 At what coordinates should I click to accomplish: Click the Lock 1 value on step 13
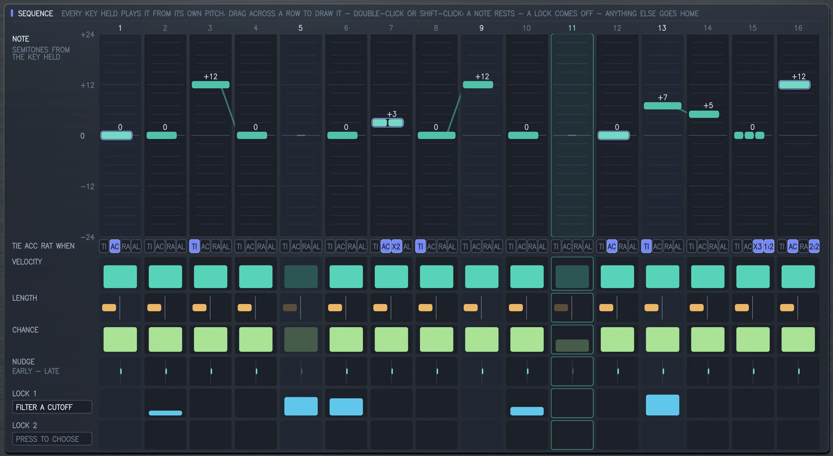(x=662, y=405)
